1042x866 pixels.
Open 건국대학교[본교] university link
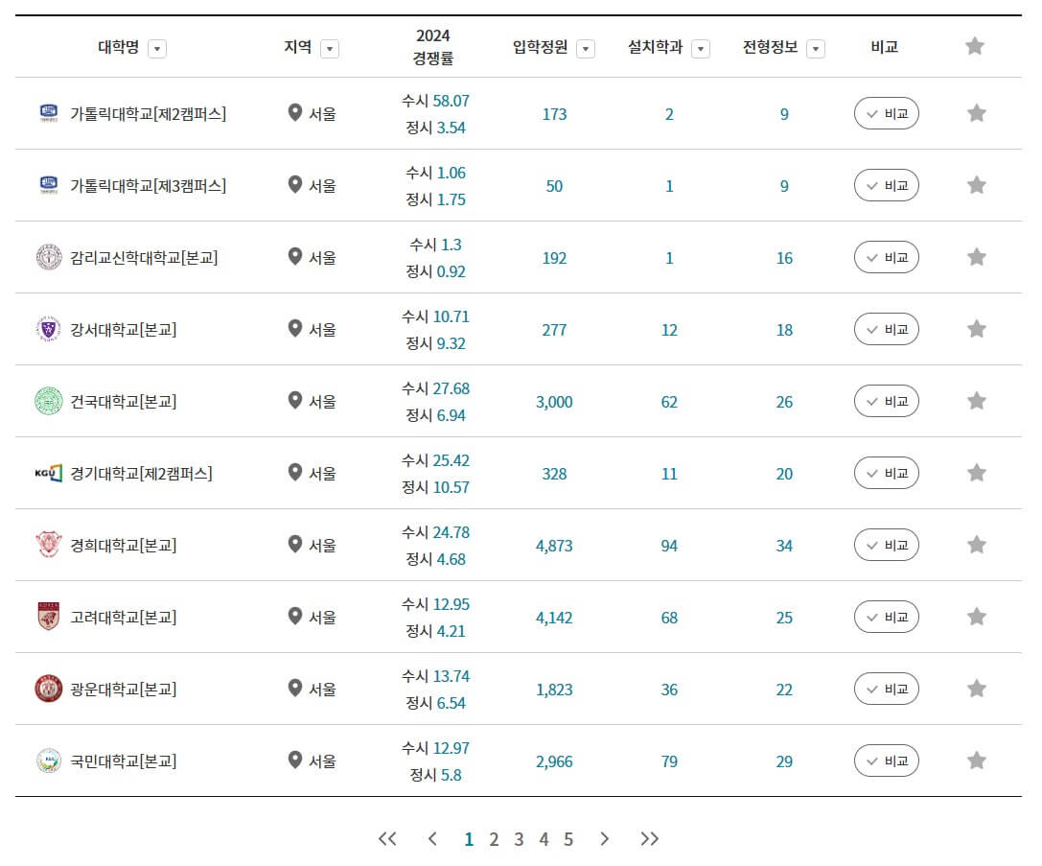(124, 402)
